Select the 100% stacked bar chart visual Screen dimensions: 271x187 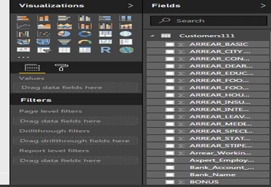(105, 18)
